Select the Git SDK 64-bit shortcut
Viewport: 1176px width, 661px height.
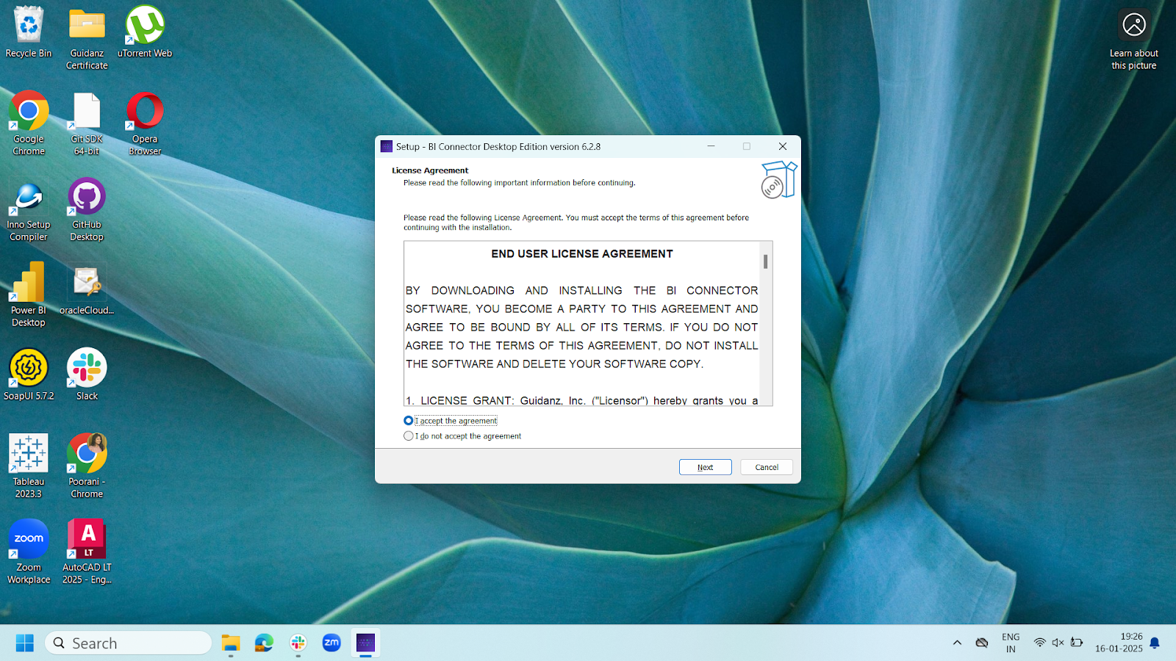(x=87, y=123)
